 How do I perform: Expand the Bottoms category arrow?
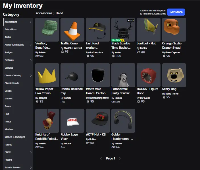pyautogui.click(x=31, y=60)
